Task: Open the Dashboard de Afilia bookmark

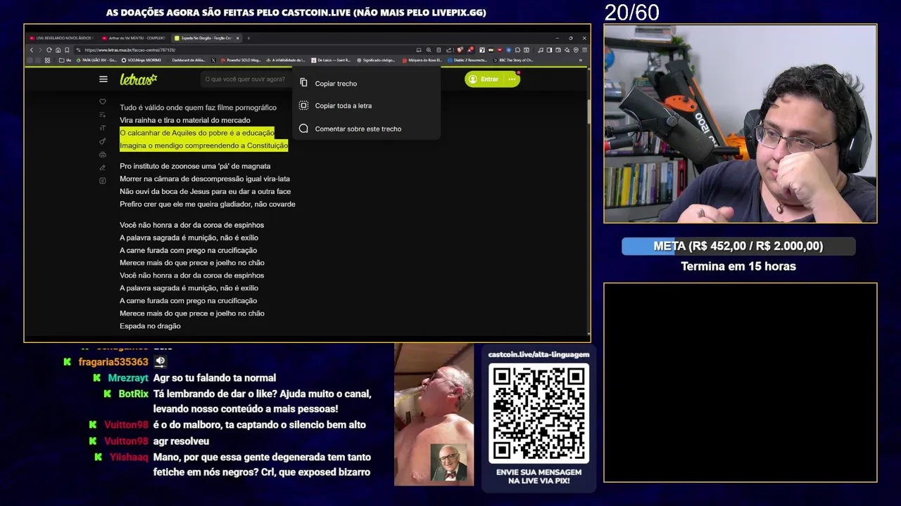Action: pos(189,60)
